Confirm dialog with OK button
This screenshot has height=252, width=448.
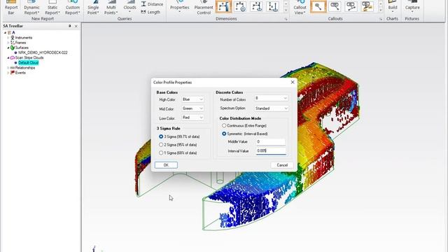click(x=166, y=165)
